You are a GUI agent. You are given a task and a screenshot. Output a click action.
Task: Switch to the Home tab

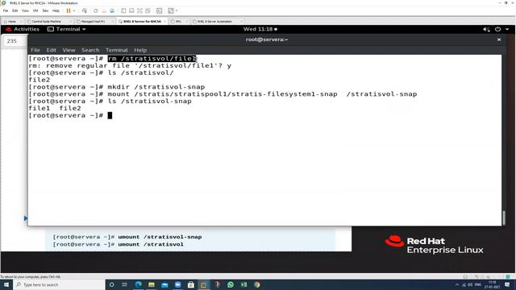coord(12,22)
